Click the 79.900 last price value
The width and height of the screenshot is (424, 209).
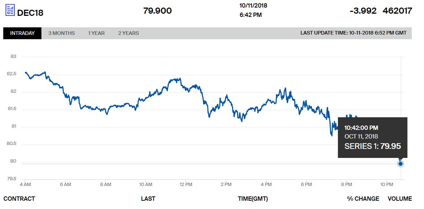(x=157, y=11)
